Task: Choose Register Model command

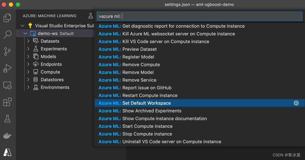Action: coord(138,57)
